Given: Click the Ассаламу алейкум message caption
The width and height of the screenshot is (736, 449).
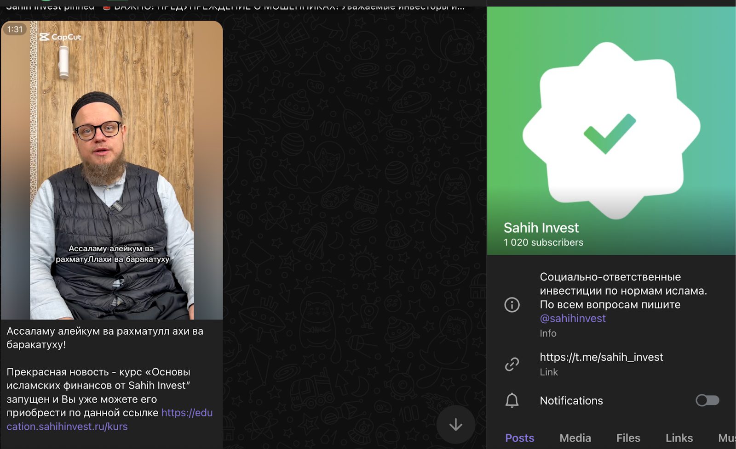Looking at the screenshot, I should click(105, 338).
